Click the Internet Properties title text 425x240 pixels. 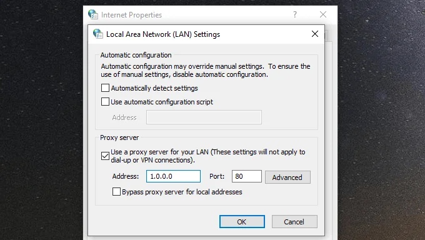coord(131,14)
